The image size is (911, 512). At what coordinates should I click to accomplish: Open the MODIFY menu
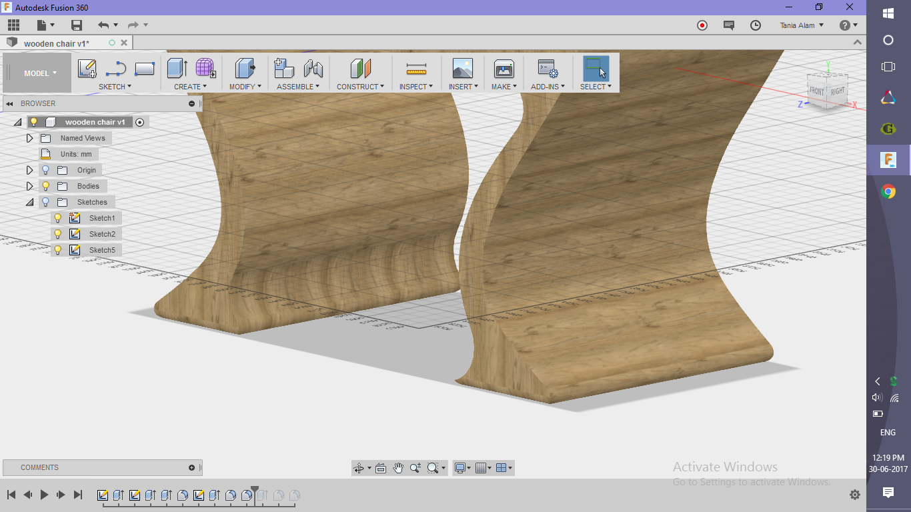[x=245, y=87]
